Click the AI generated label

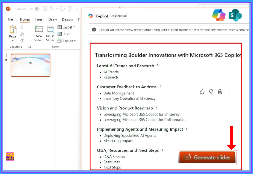119,16
